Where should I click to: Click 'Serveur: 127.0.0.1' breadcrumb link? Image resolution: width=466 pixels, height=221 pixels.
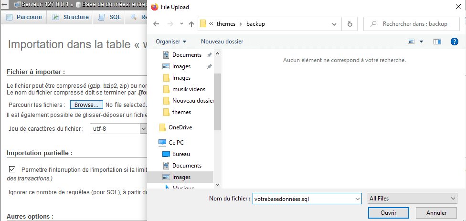pos(44,4)
